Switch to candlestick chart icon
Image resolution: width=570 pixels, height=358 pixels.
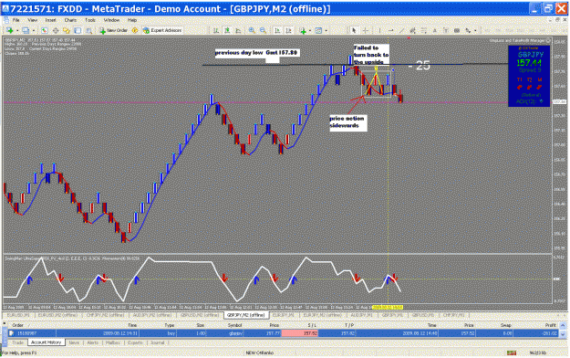[x=227, y=30]
